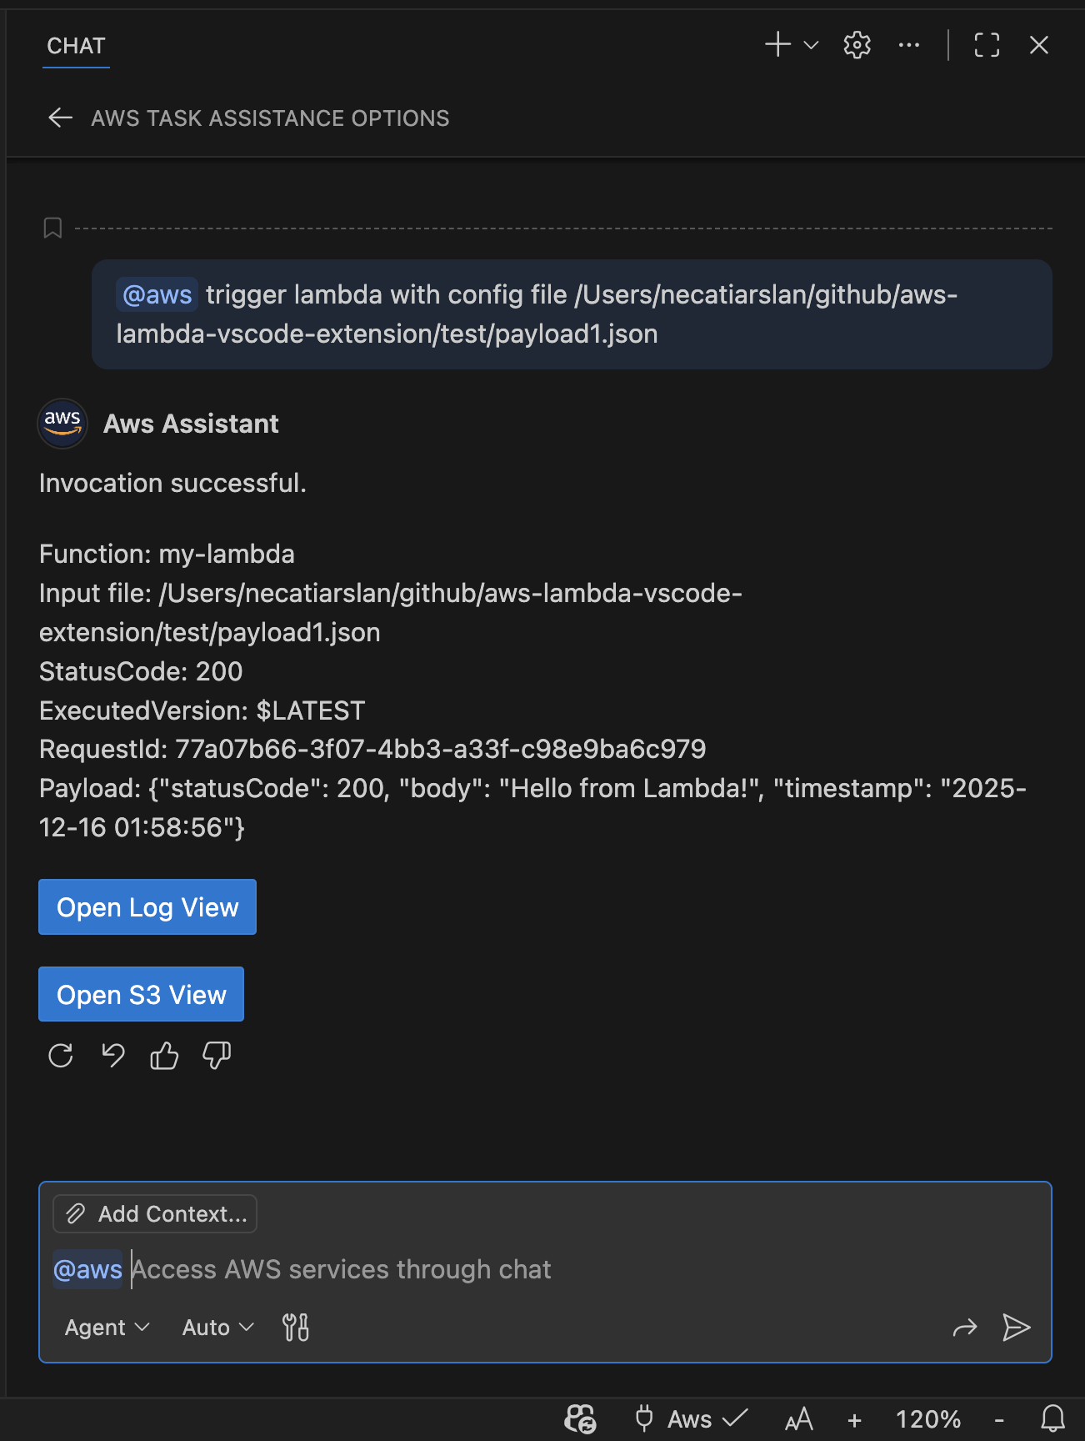The width and height of the screenshot is (1085, 1441).
Task: Toggle the bookmark marker on the chat message
Action: (x=52, y=227)
